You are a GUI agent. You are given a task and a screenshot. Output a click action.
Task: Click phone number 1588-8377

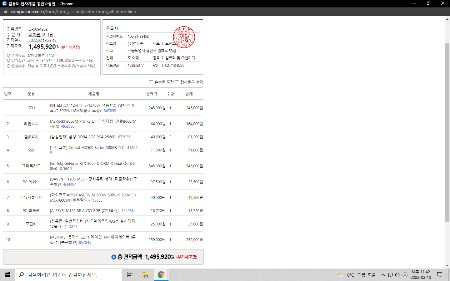pos(136,66)
